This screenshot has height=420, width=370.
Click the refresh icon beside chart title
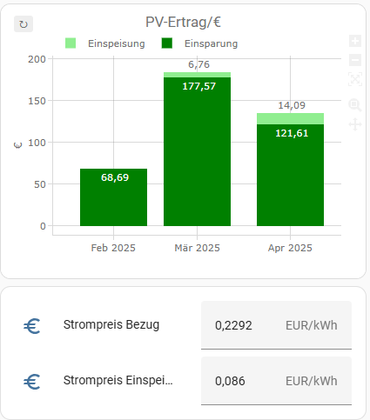[x=24, y=24]
